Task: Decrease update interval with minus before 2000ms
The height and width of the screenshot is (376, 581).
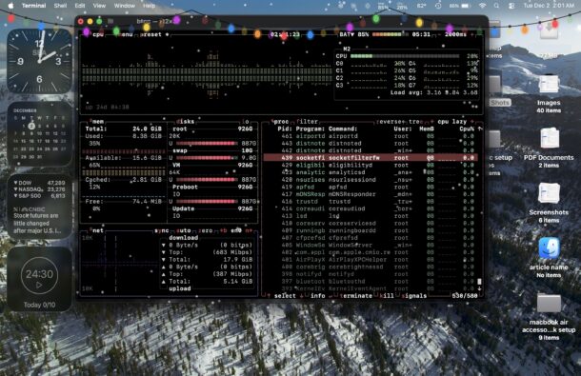Action: (x=439, y=34)
